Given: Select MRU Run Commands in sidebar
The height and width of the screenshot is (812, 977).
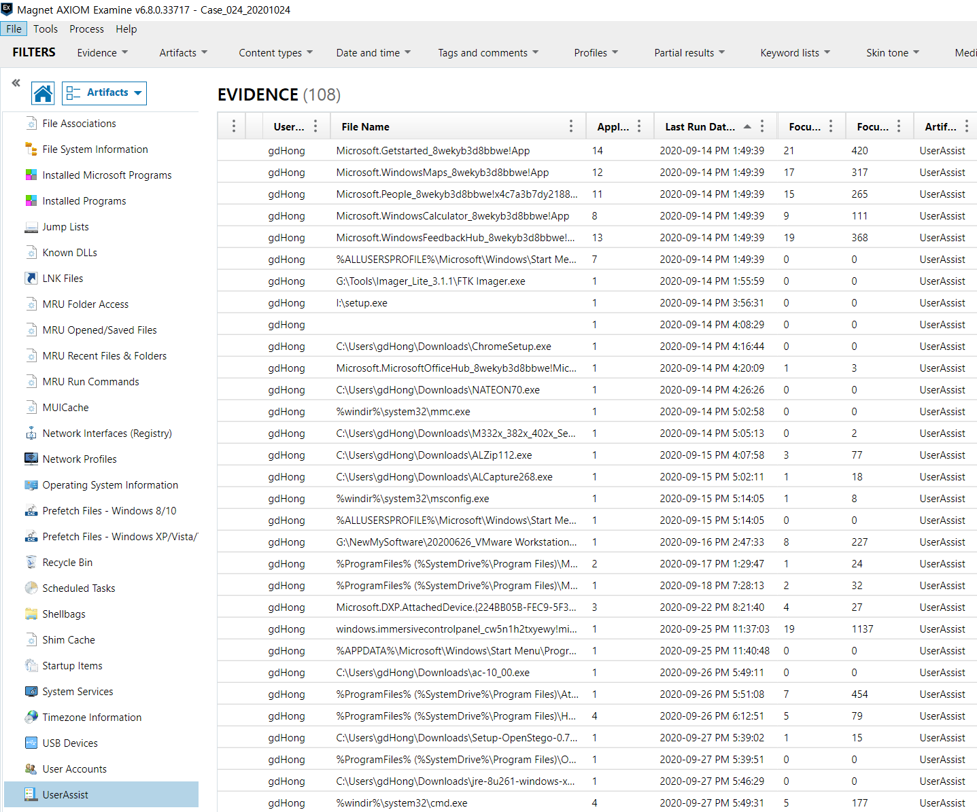Looking at the screenshot, I should click(90, 382).
